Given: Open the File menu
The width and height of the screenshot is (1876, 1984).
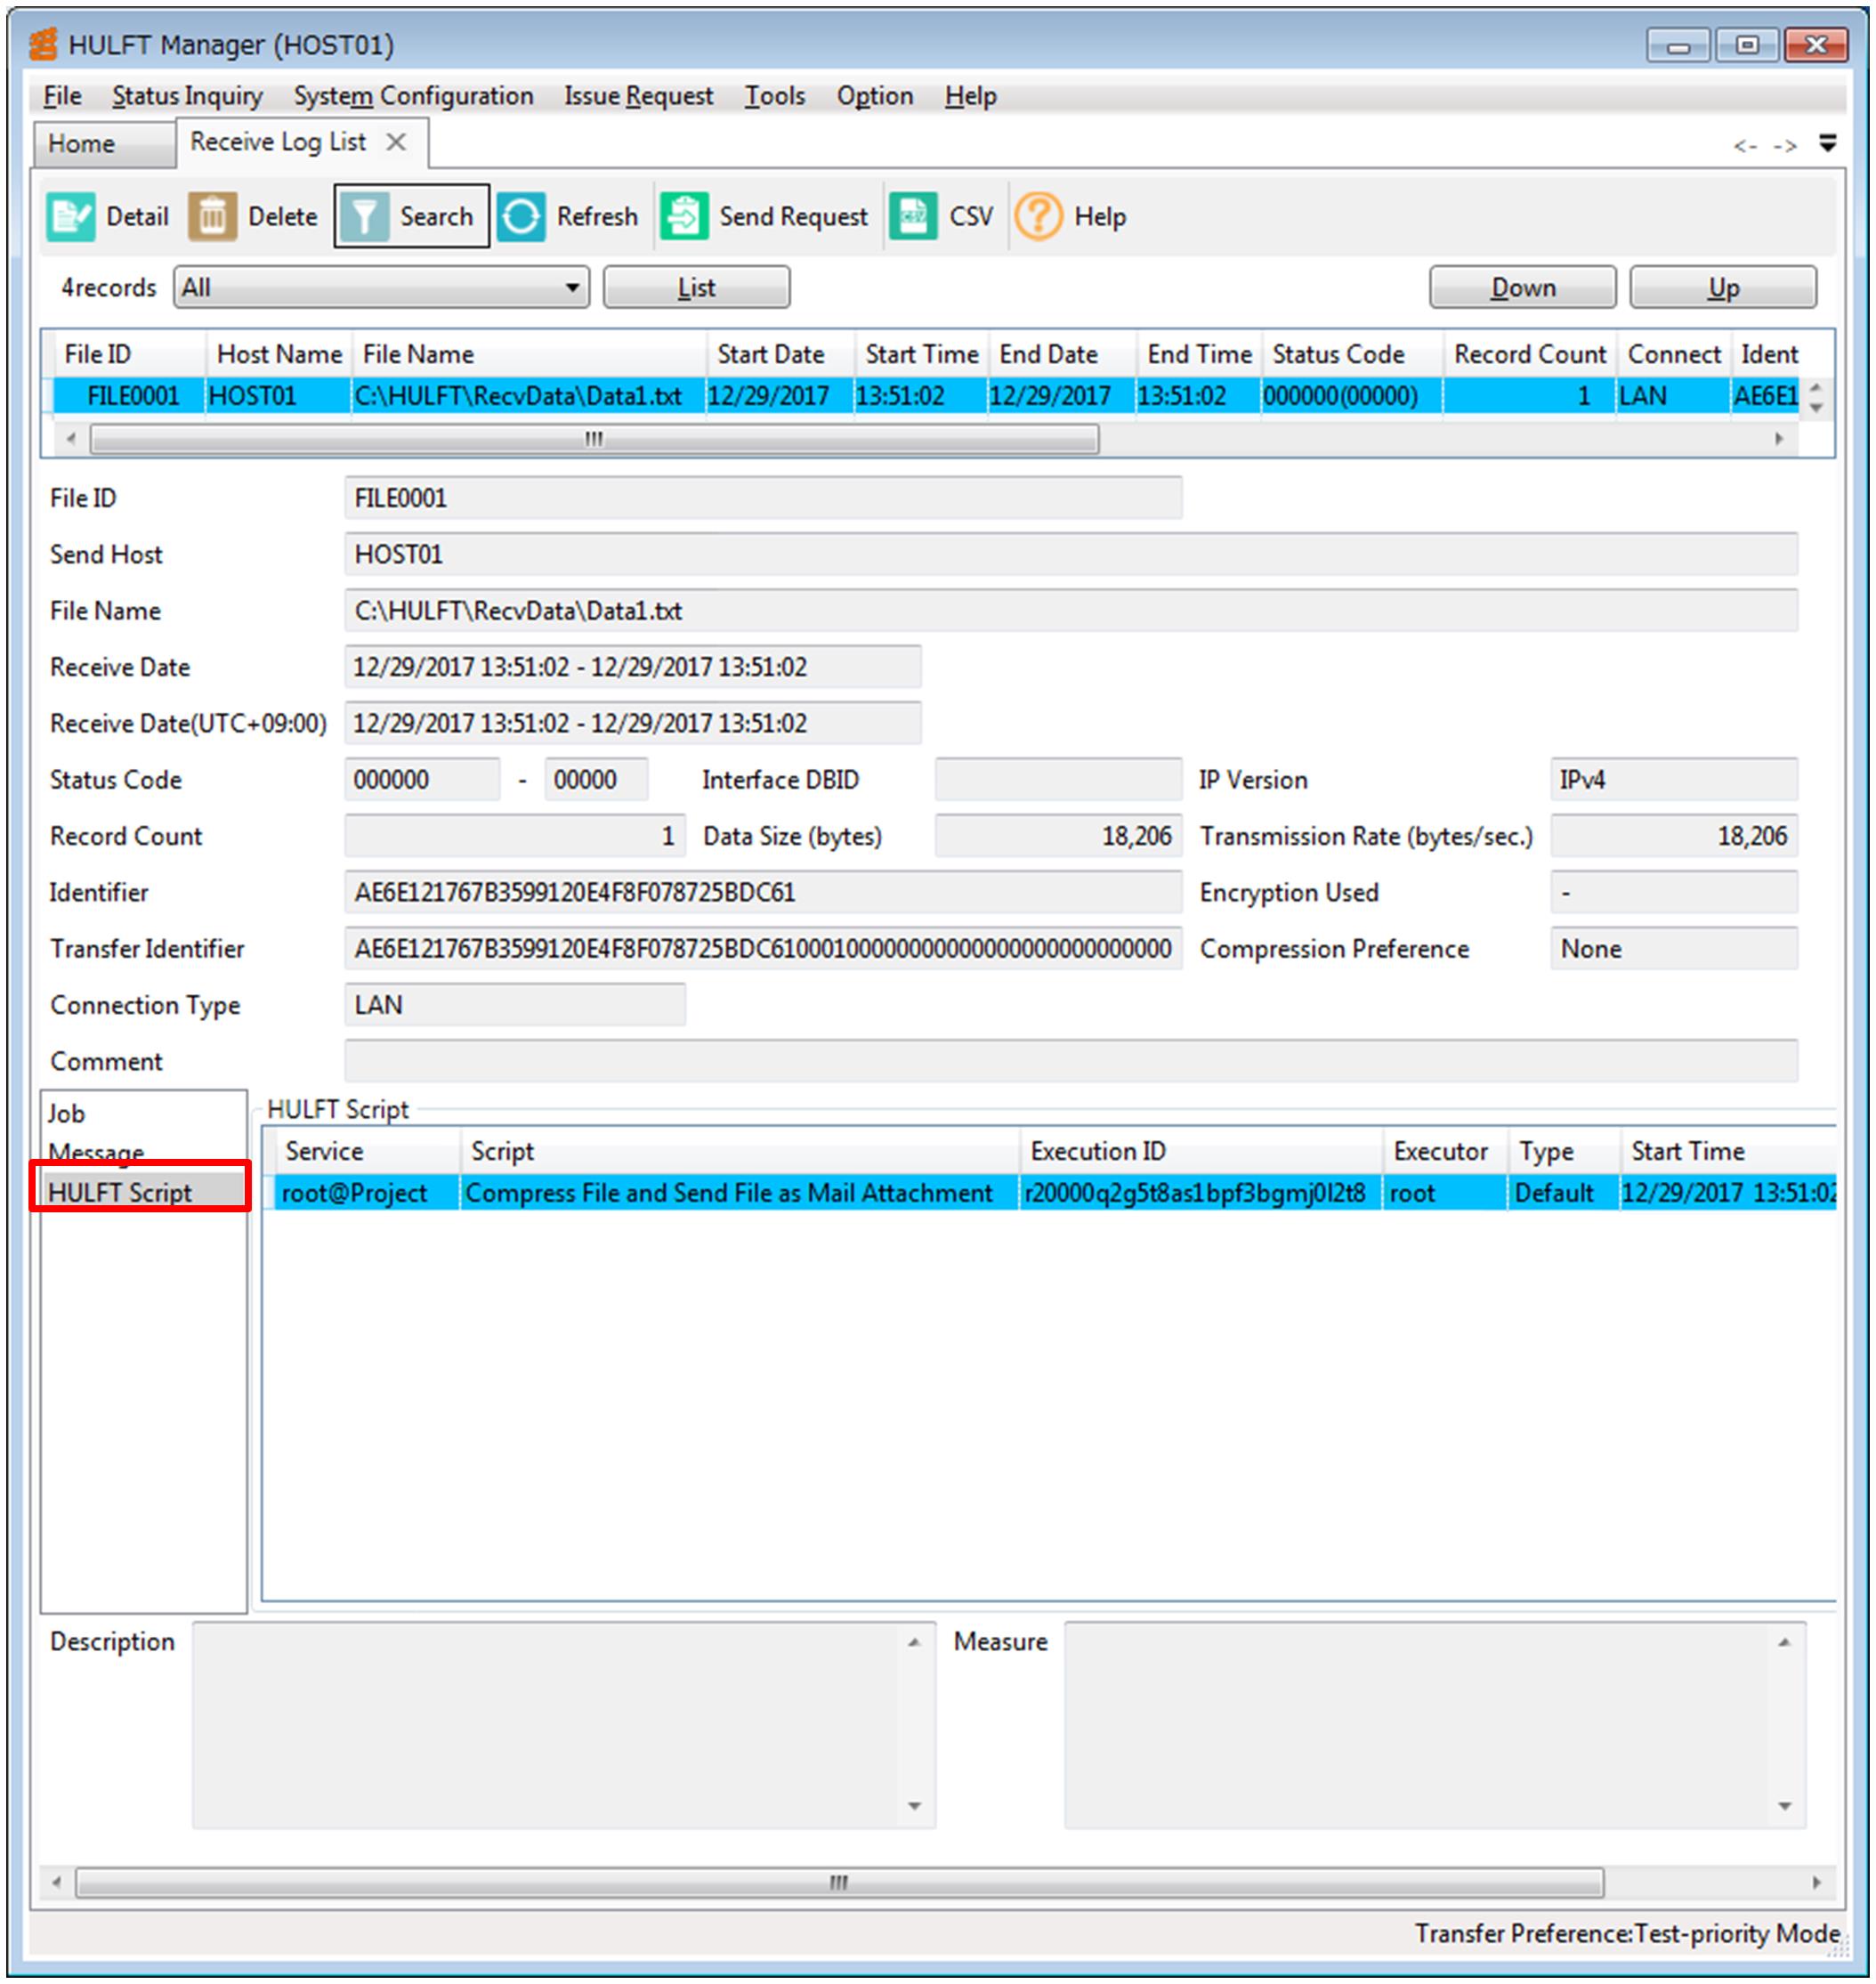Looking at the screenshot, I should pos(62,96).
